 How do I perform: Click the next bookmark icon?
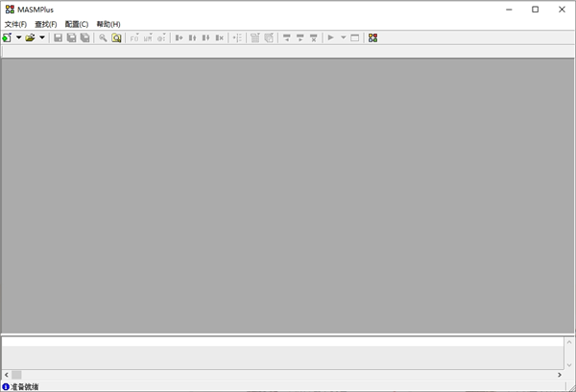[x=205, y=37]
